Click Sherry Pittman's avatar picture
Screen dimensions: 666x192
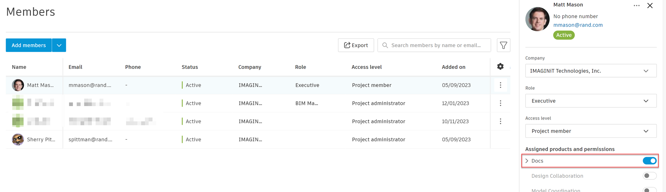18,139
